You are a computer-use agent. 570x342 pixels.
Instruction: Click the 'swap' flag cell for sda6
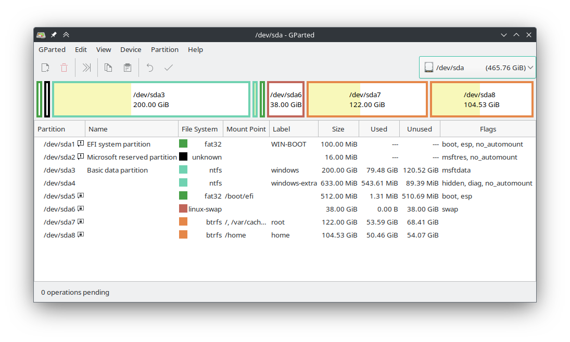coord(450,209)
